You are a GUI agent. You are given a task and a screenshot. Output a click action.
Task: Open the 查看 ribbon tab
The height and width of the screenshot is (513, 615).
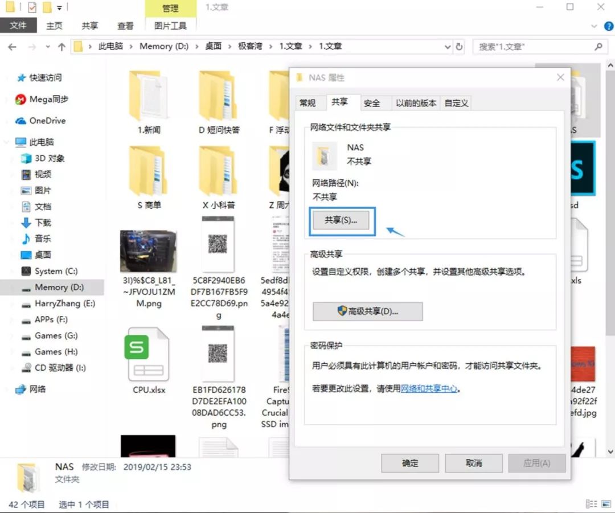coord(125,25)
